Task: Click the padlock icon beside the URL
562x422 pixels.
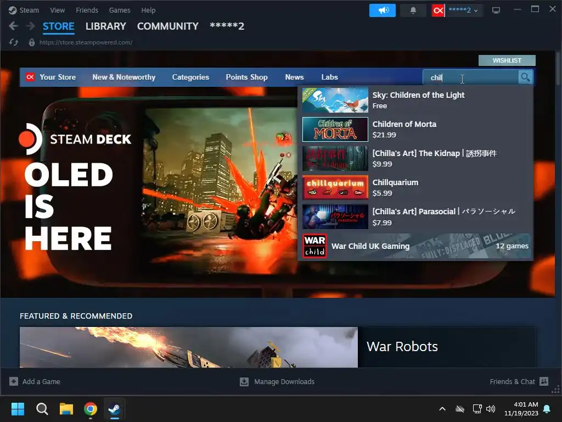Action: (x=31, y=42)
